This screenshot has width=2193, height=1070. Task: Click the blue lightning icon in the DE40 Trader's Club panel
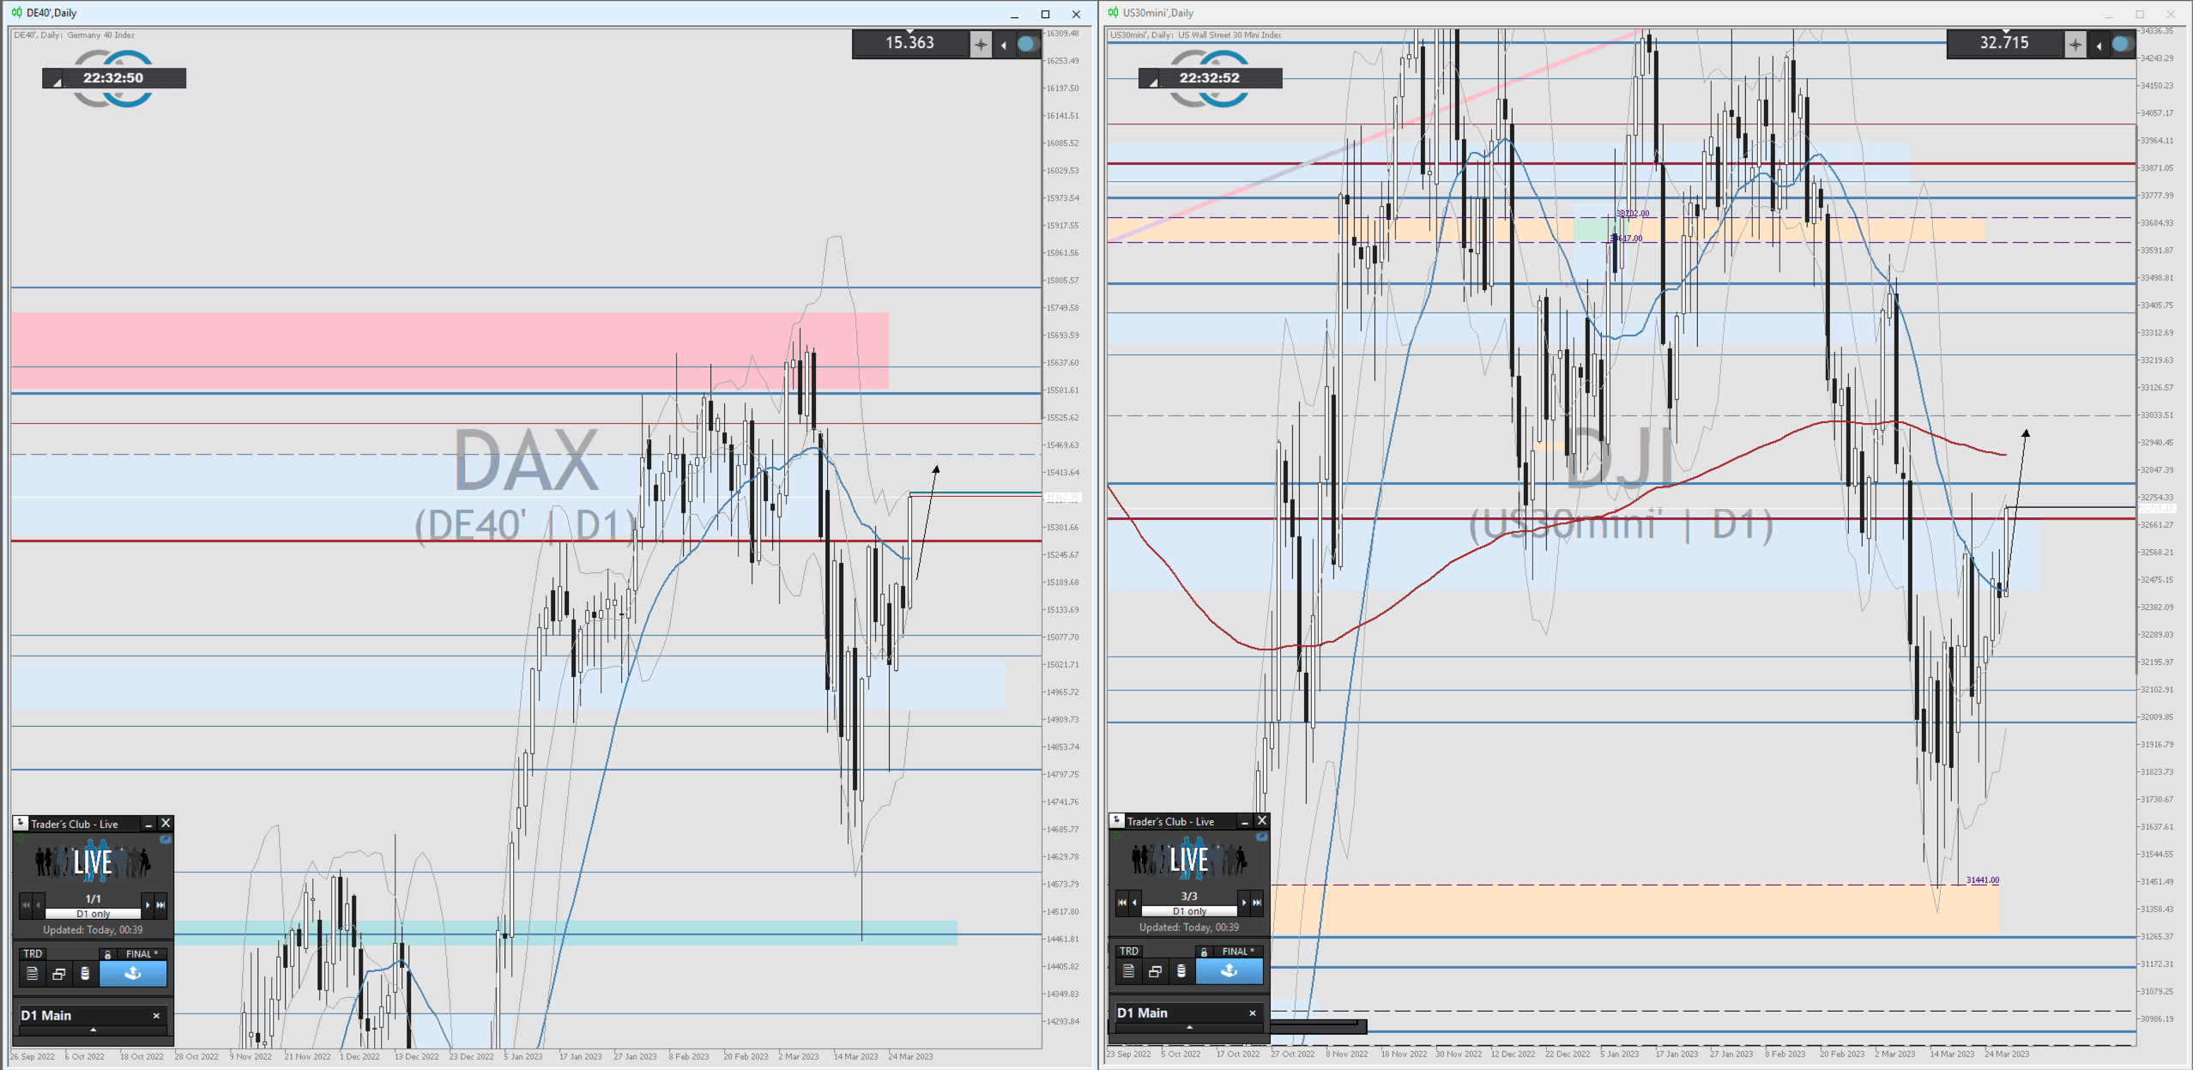166,839
